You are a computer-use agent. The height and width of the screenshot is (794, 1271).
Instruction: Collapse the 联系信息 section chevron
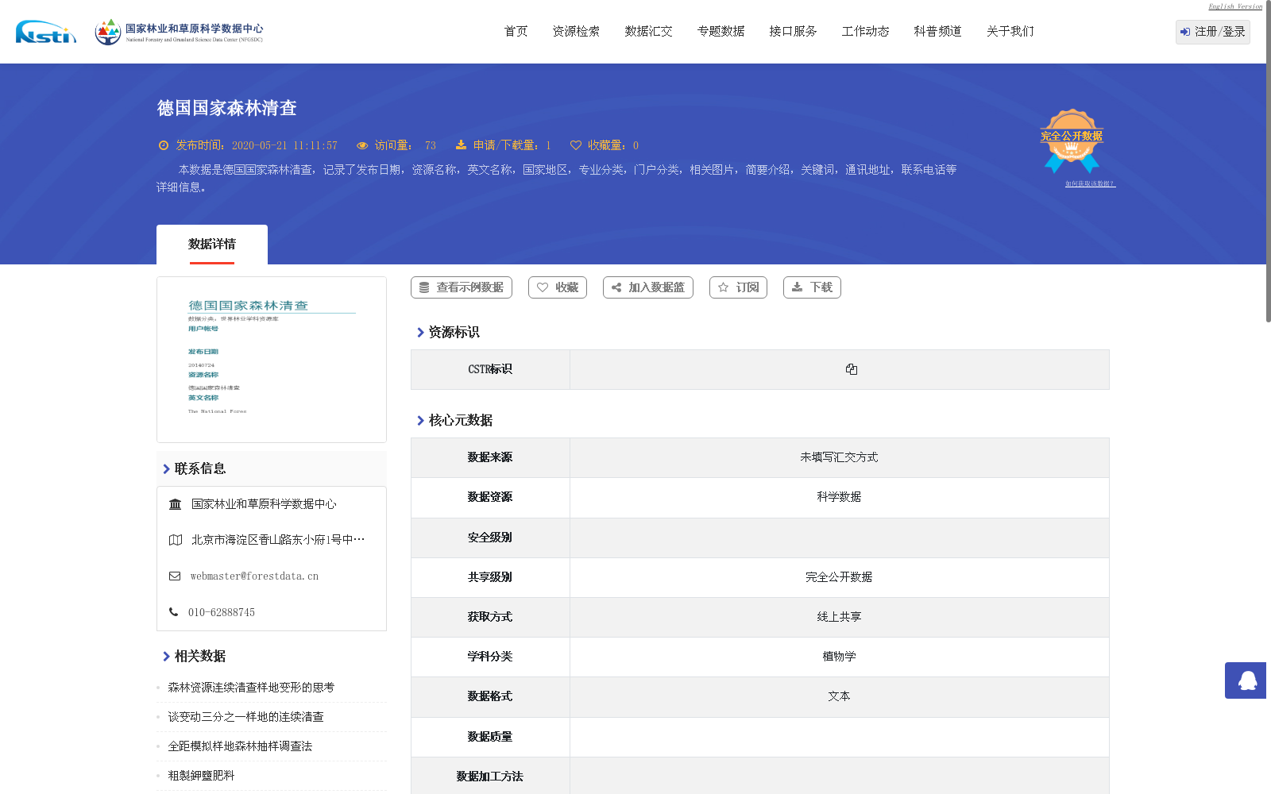click(166, 469)
